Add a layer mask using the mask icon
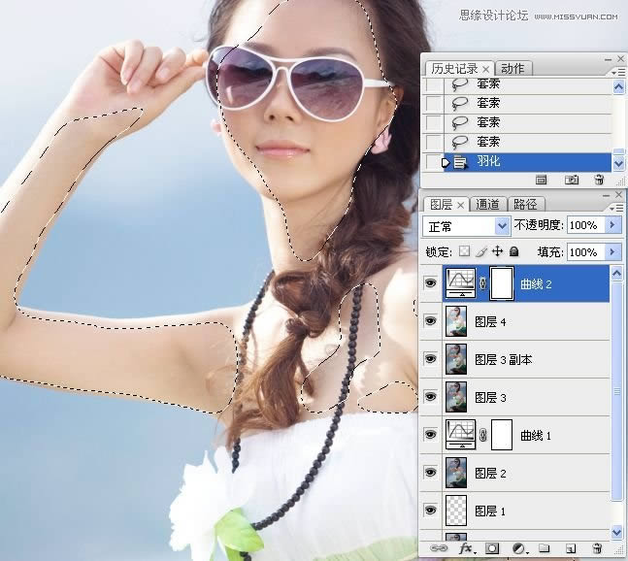 pos(491,550)
